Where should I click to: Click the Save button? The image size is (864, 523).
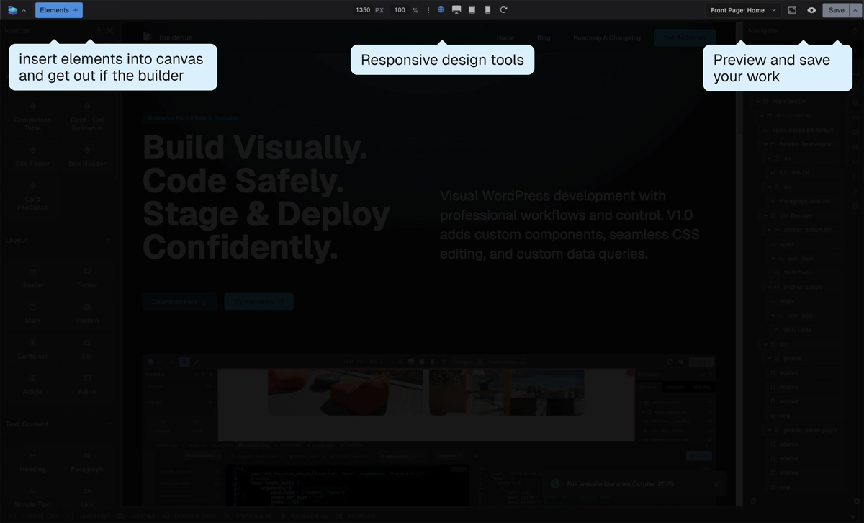point(836,10)
